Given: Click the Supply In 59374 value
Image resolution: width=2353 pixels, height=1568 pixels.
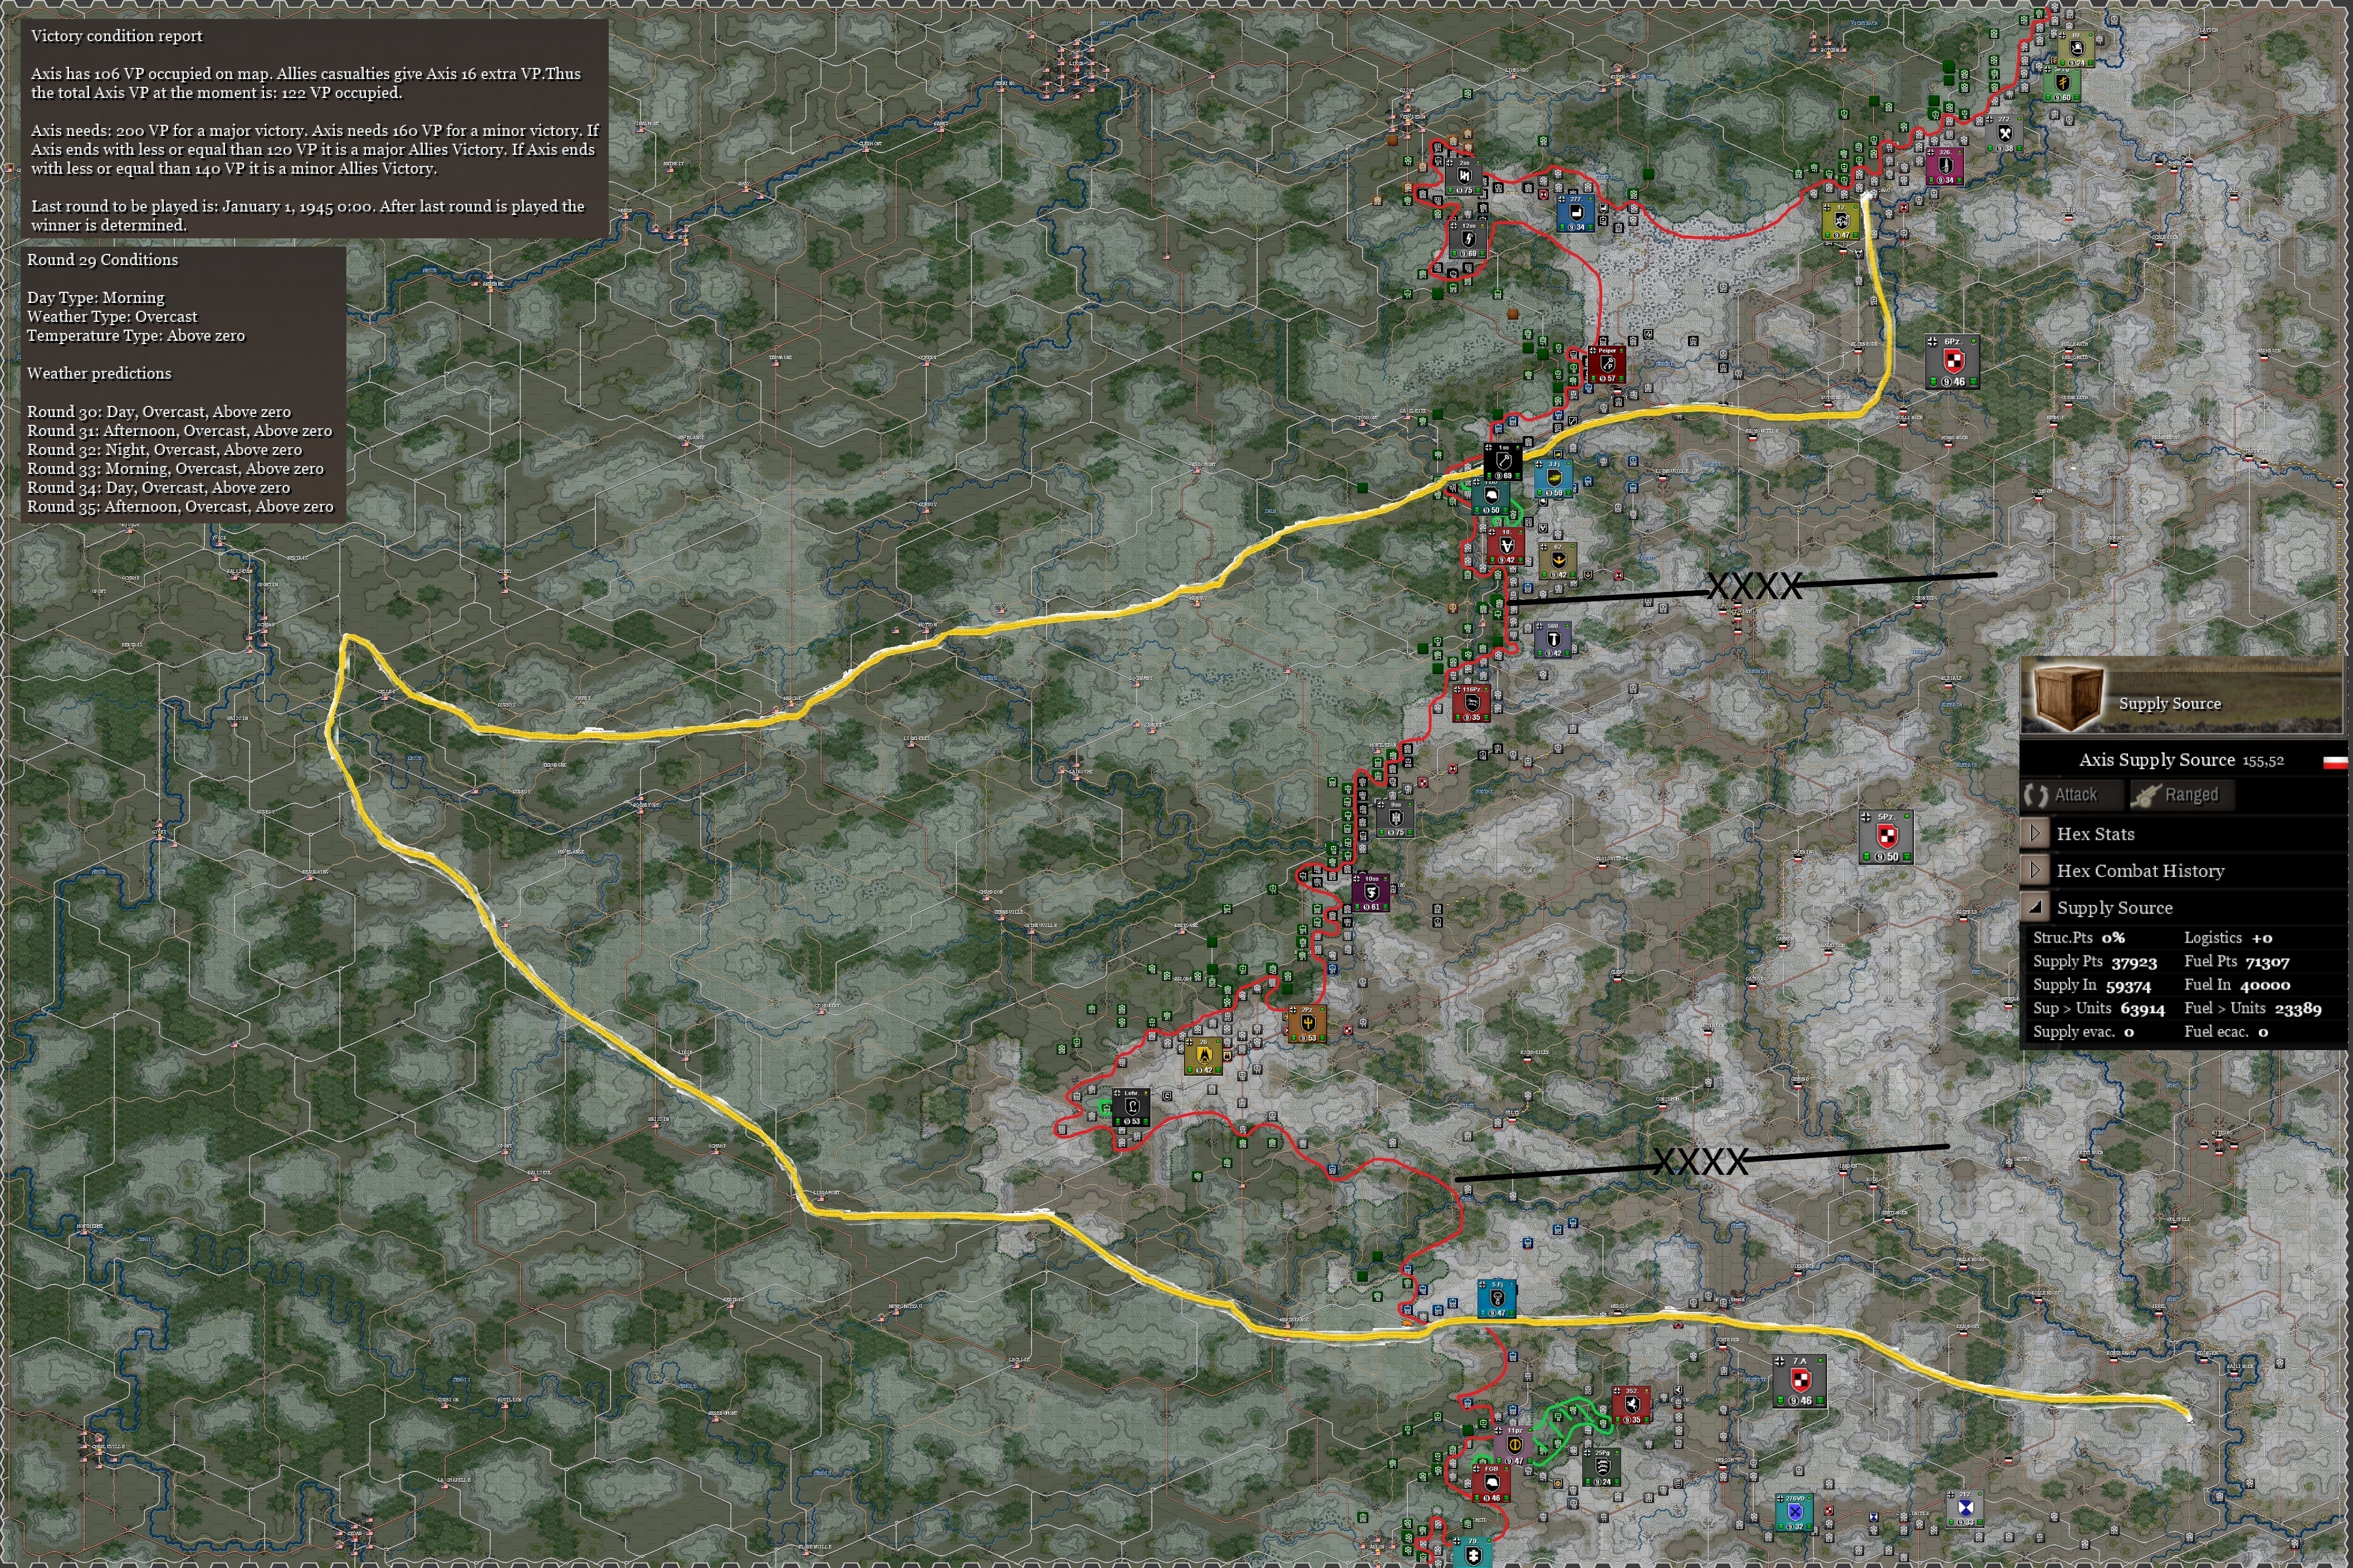Looking at the screenshot, I should coord(2127,986).
